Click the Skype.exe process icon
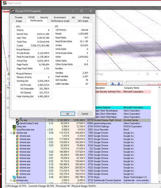The height and width of the screenshot is (188, 161). [x=14, y=177]
